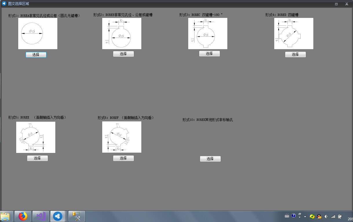
Task: Click the blue cubes app taskbar icon
Action: (58, 216)
